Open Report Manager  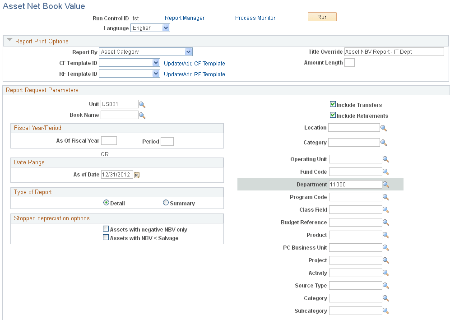point(184,18)
